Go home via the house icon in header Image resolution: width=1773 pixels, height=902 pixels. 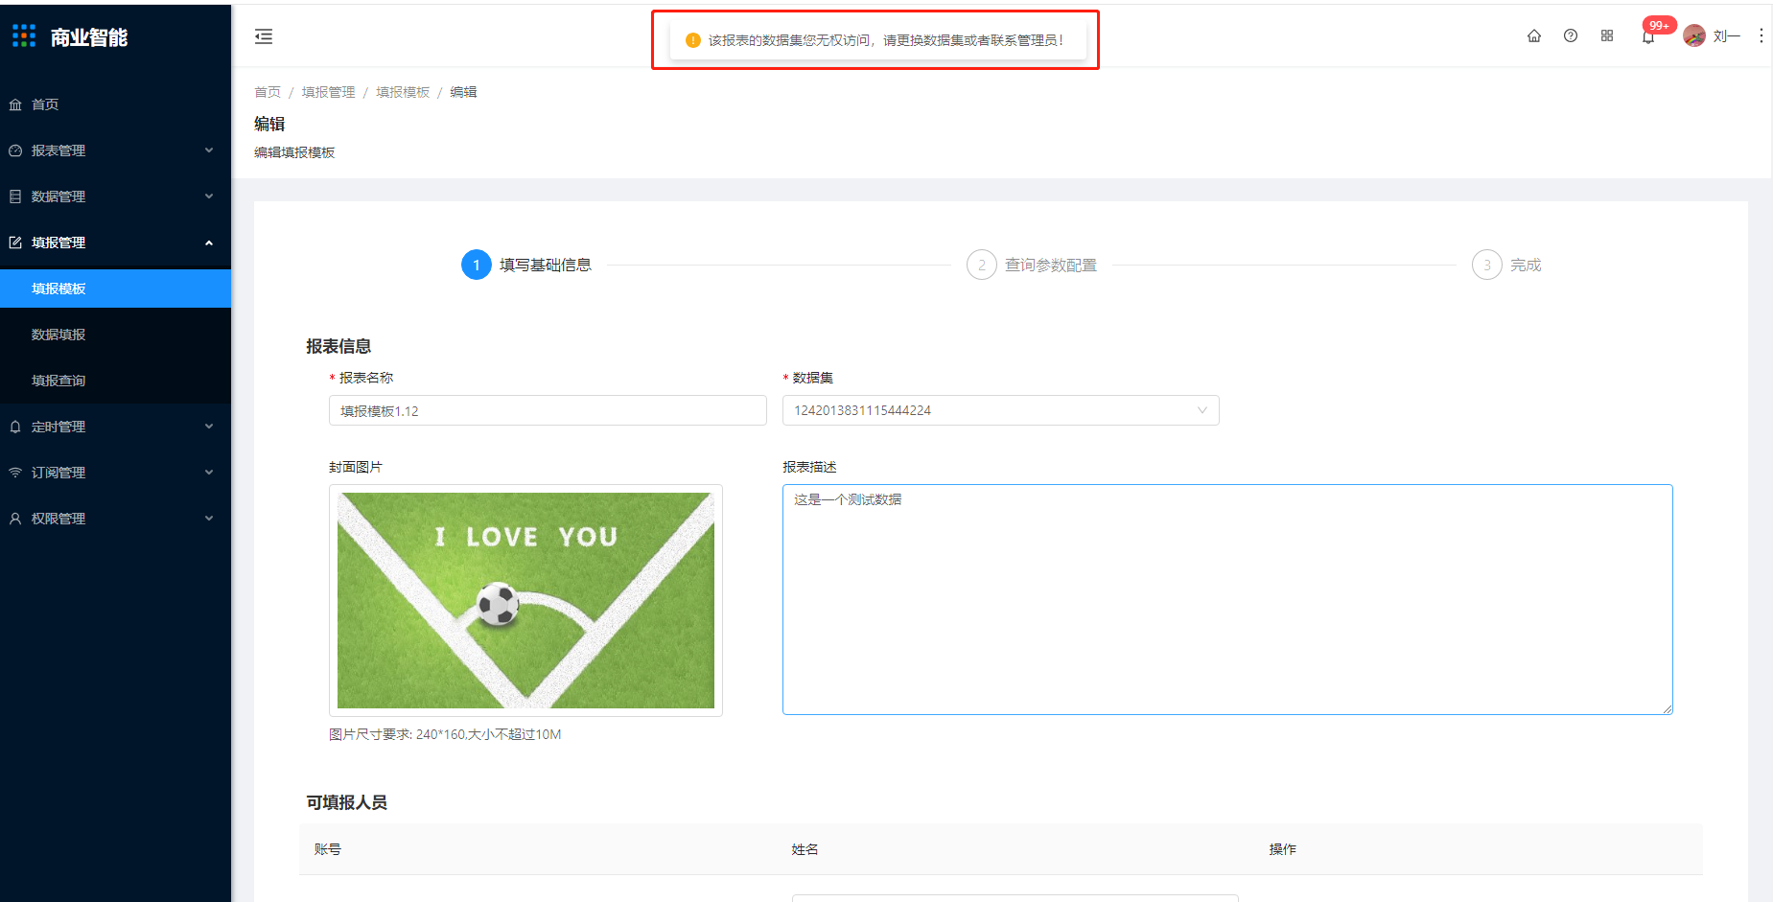1534,36
